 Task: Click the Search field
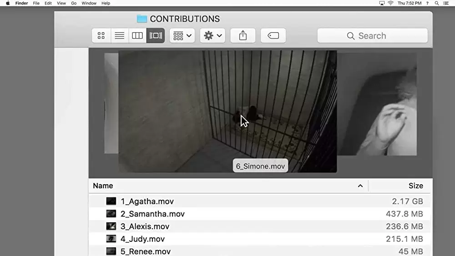372,35
